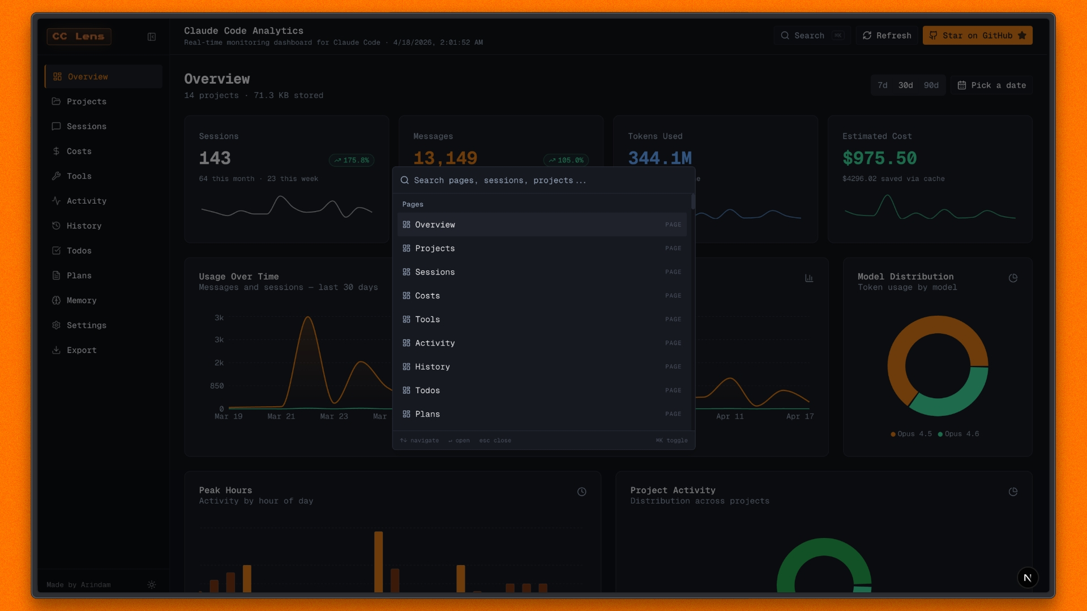
Task: Collapse the sidebar using the panel icon
Action: click(152, 37)
